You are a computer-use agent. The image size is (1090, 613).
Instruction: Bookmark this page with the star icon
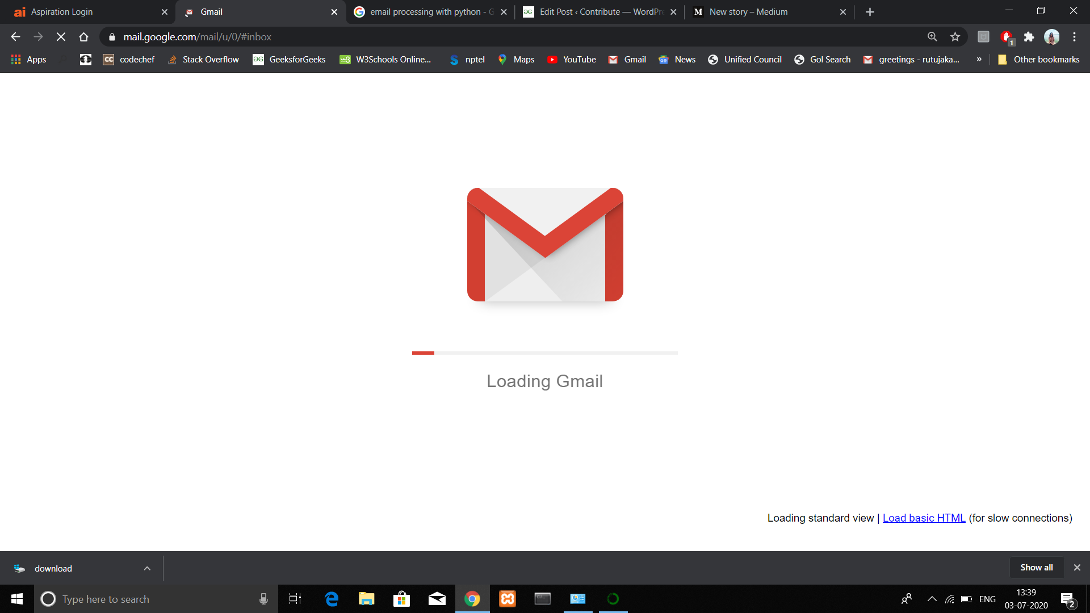tap(955, 37)
